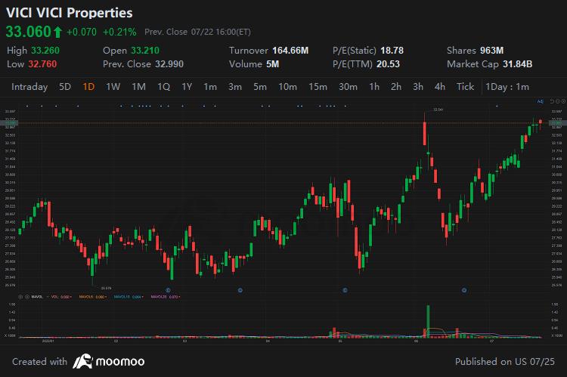
Task: Remove the MAVOL indicator with its X icon
Action: coord(27,297)
